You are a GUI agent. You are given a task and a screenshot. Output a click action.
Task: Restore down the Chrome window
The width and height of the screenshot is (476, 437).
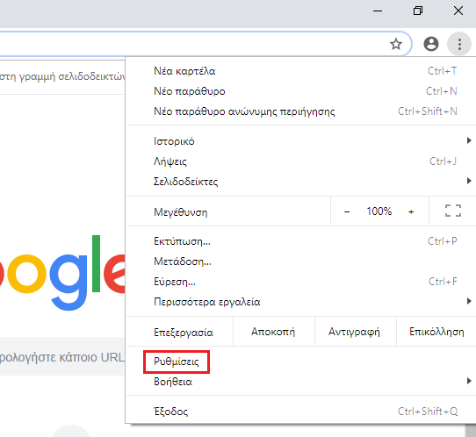coord(418,11)
